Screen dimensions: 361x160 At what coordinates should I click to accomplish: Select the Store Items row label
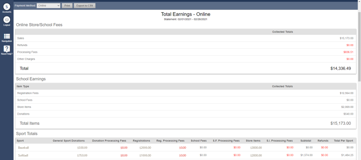coord(24,107)
